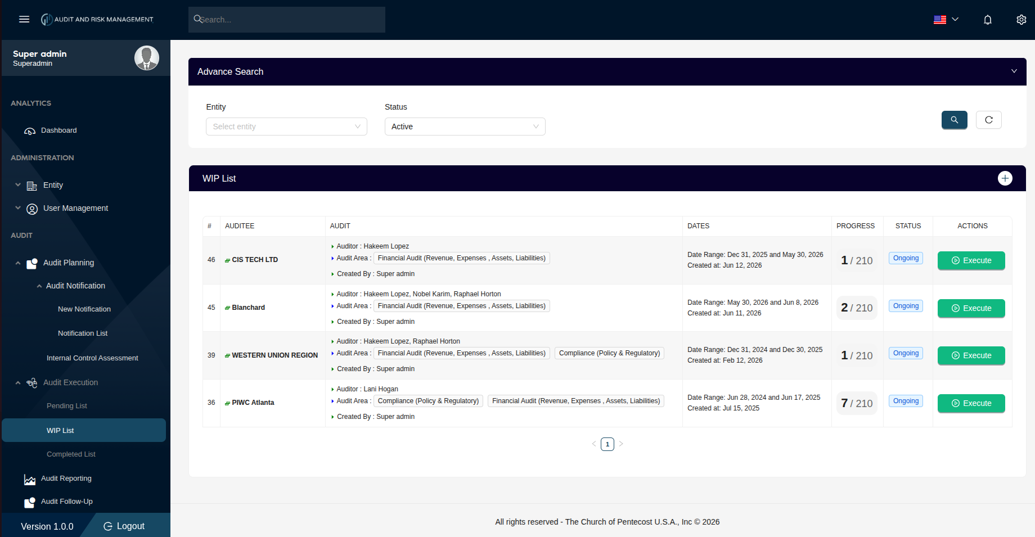1035x537 pixels.
Task: Open Audit Follow-Up
Action: (67, 502)
